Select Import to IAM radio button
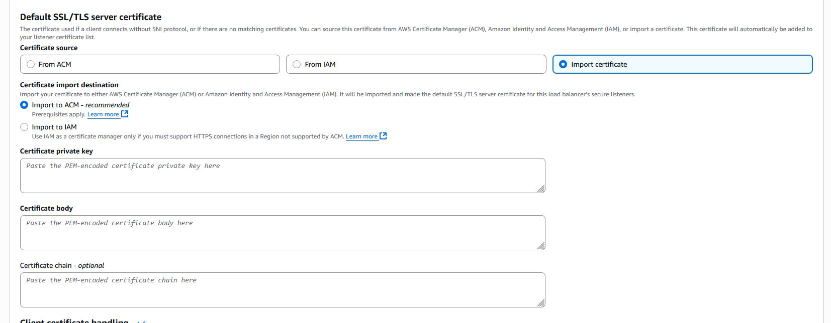The image size is (831, 323). click(24, 127)
